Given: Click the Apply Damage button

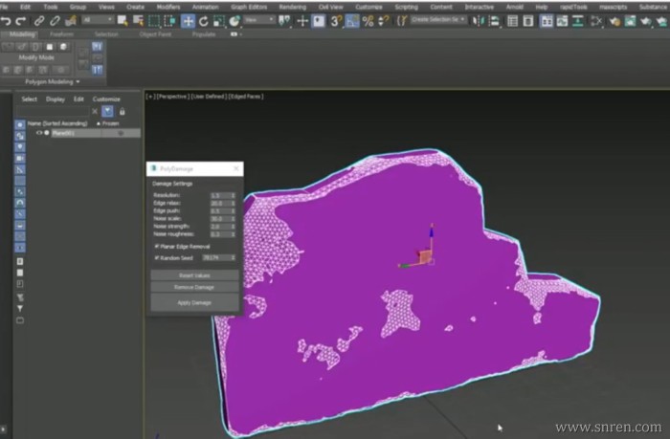Looking at the screenshot, I should point(194,302).
